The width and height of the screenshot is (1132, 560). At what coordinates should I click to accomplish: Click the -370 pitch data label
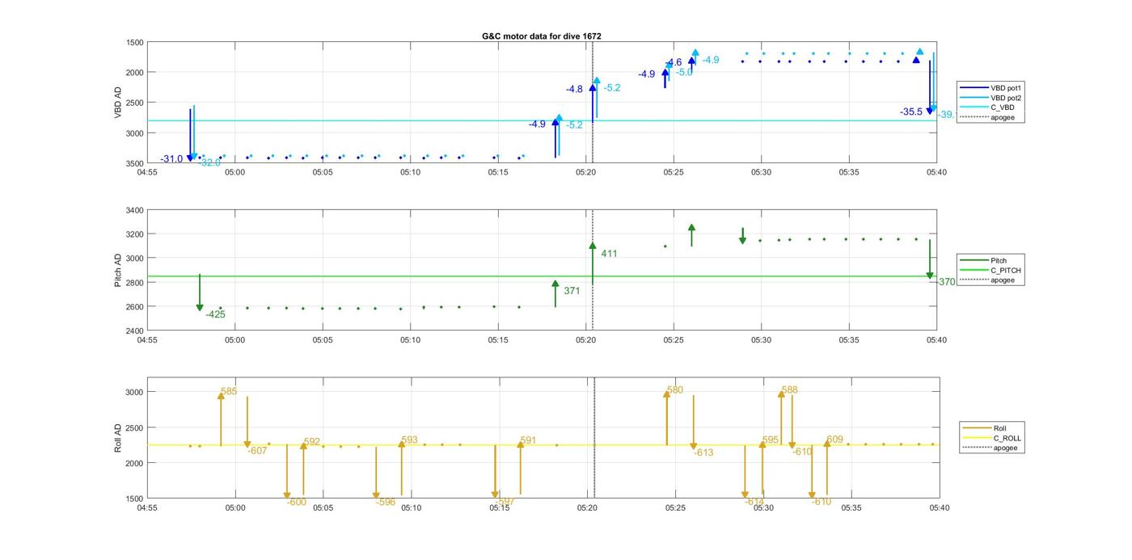pos(945,282)
